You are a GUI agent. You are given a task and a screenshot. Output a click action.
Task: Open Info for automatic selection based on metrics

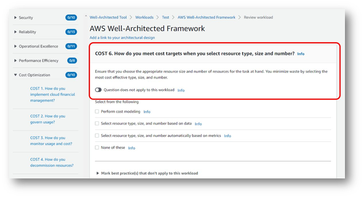coord(227,136)
